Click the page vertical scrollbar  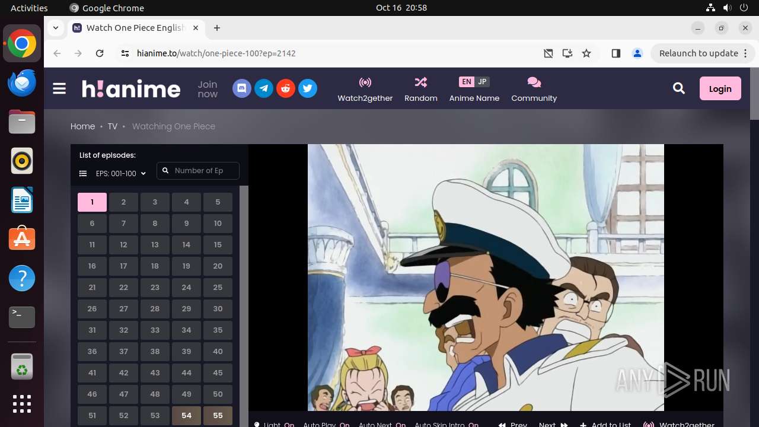(x=754, y=94)
